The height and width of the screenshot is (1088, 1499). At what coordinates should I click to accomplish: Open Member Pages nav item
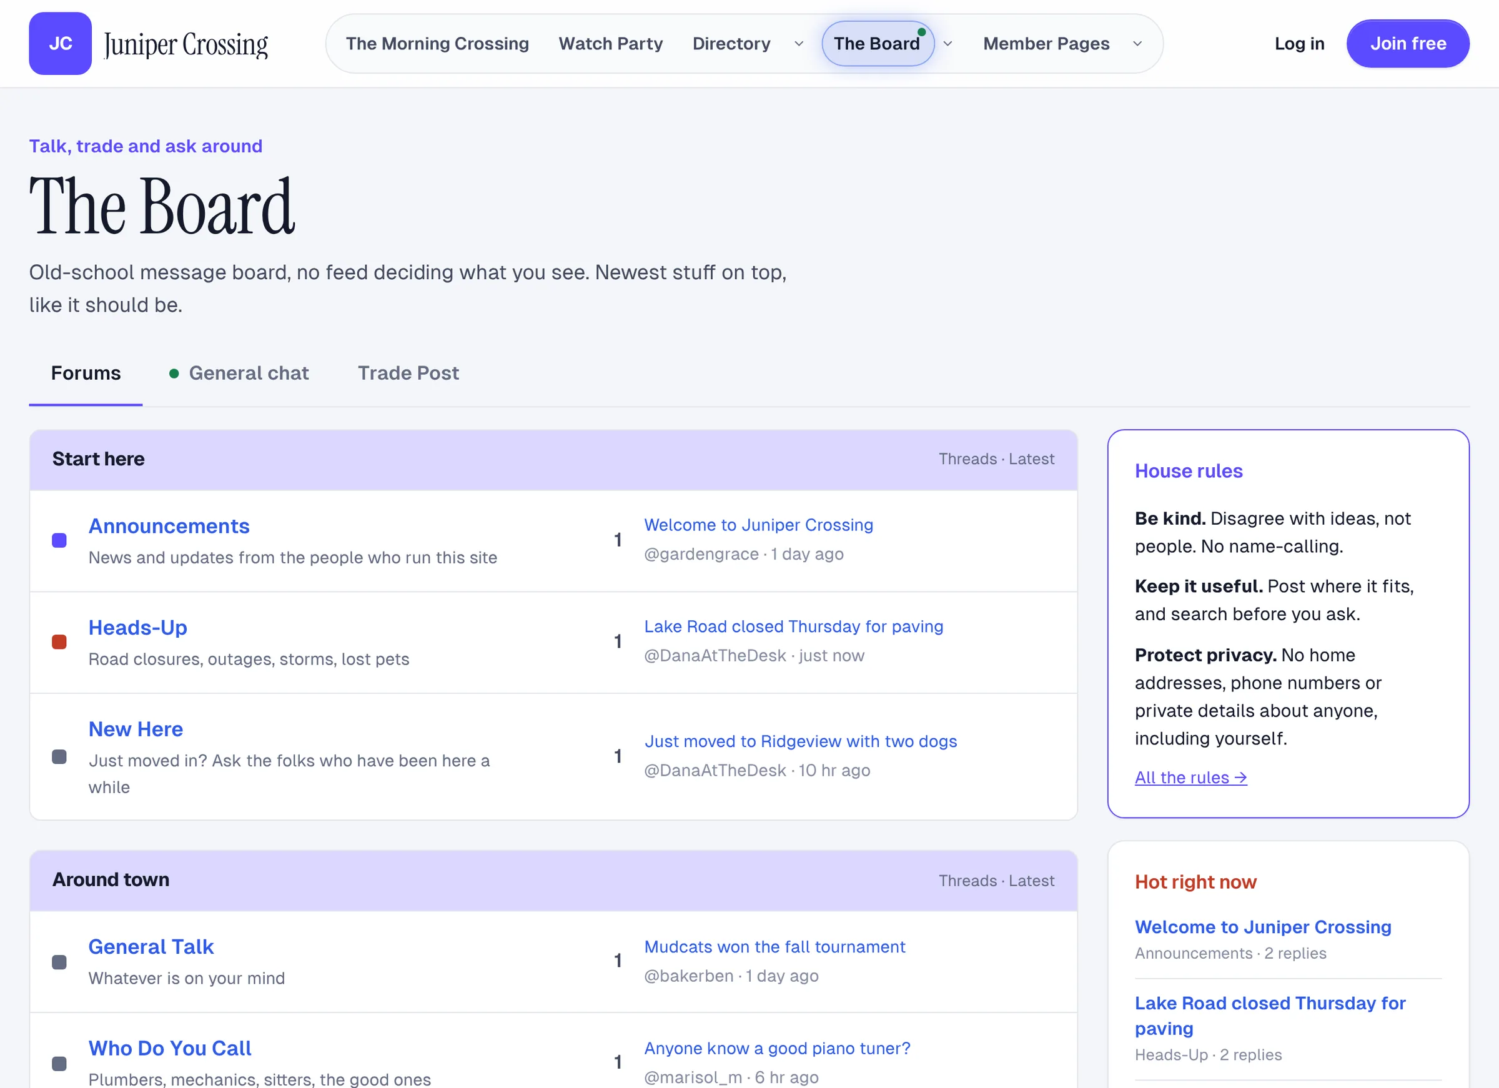click(x=1046, y=44)
